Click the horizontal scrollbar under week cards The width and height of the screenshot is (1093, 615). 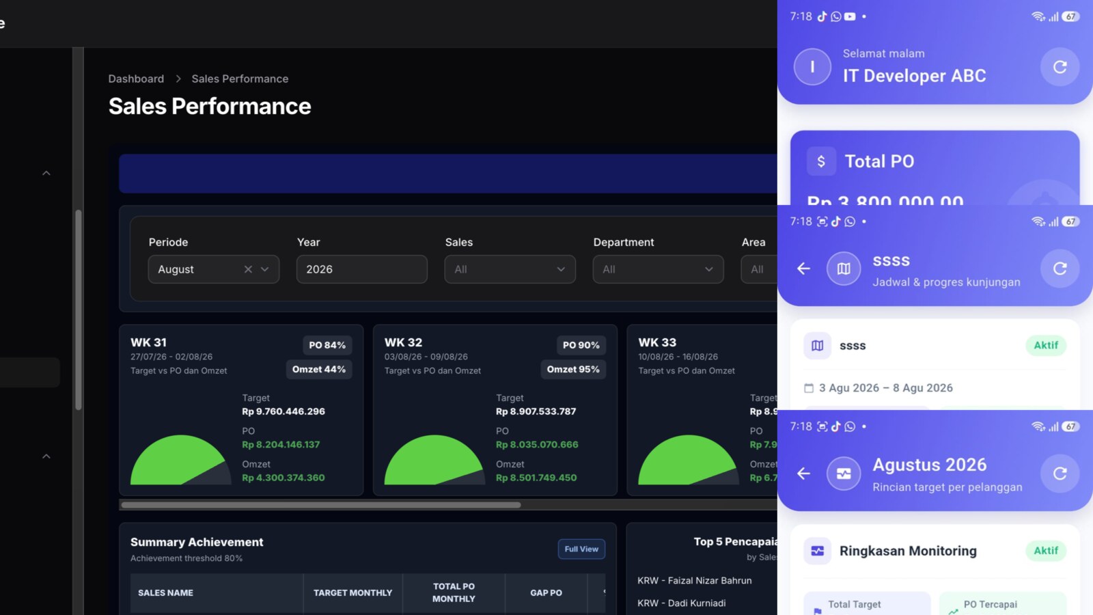click(321, 505)
